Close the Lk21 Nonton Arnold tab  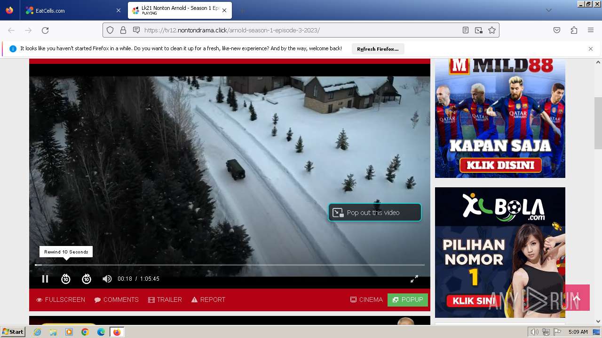[x=224, y=10]
